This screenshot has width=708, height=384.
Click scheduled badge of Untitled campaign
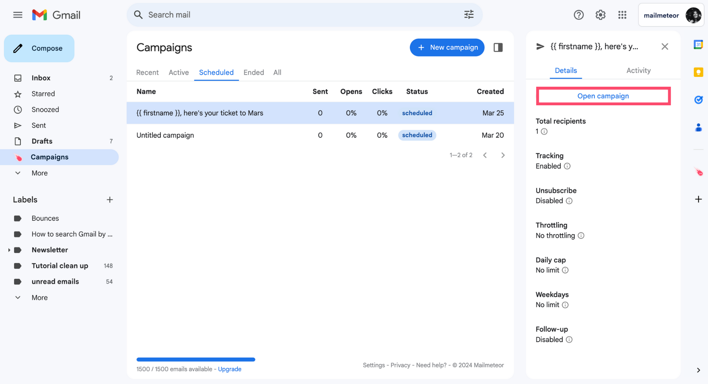[x=417, y=135]
